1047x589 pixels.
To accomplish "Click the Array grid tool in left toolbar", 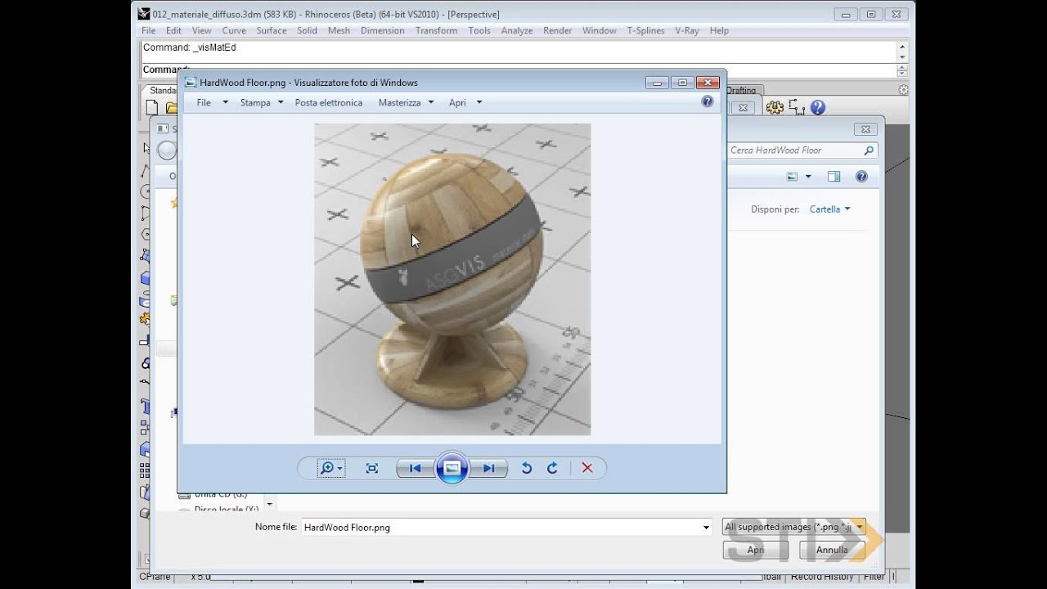I will click(145, 470).
